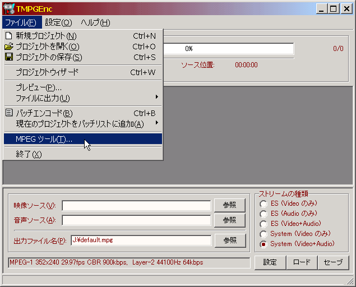
Task: Click the 0% progress bar
Action: pyautogui.click(x=228, y=49)
